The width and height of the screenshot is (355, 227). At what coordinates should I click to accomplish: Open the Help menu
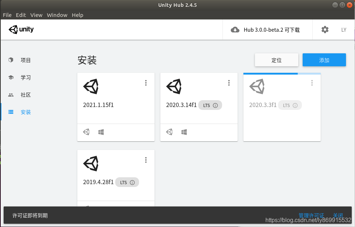77,15
